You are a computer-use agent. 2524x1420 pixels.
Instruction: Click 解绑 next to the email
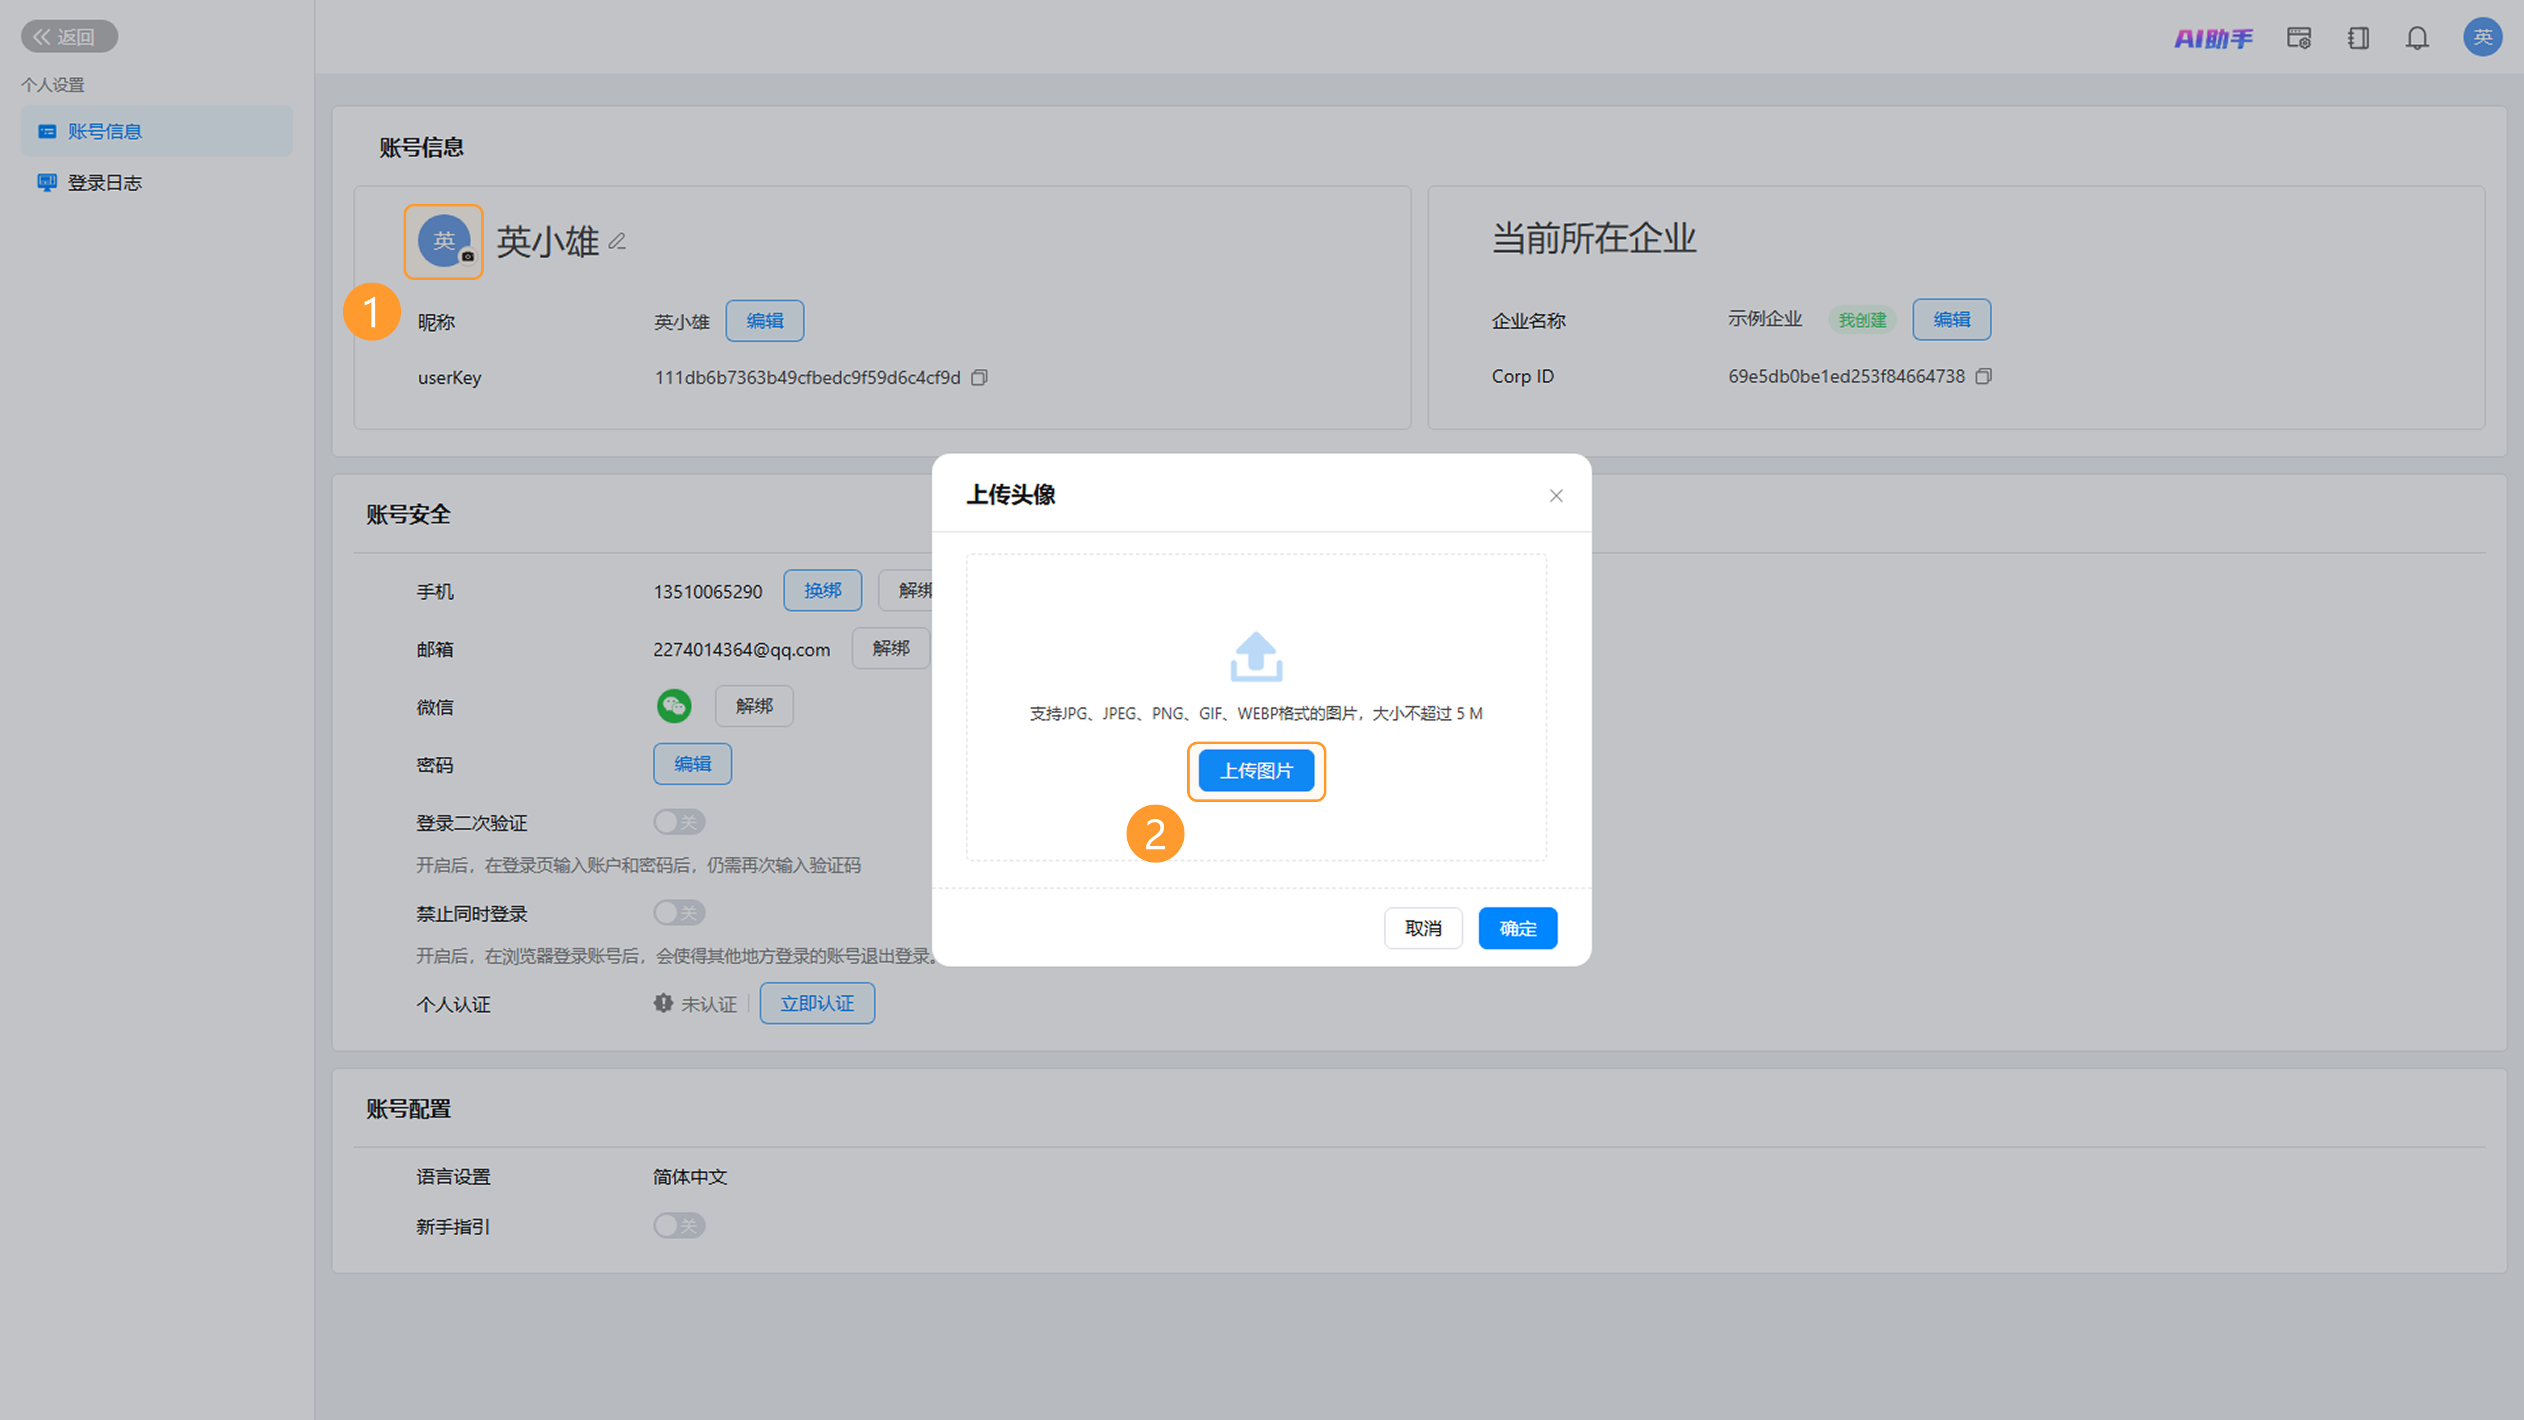pyautogui.click(x=891, y=648)
